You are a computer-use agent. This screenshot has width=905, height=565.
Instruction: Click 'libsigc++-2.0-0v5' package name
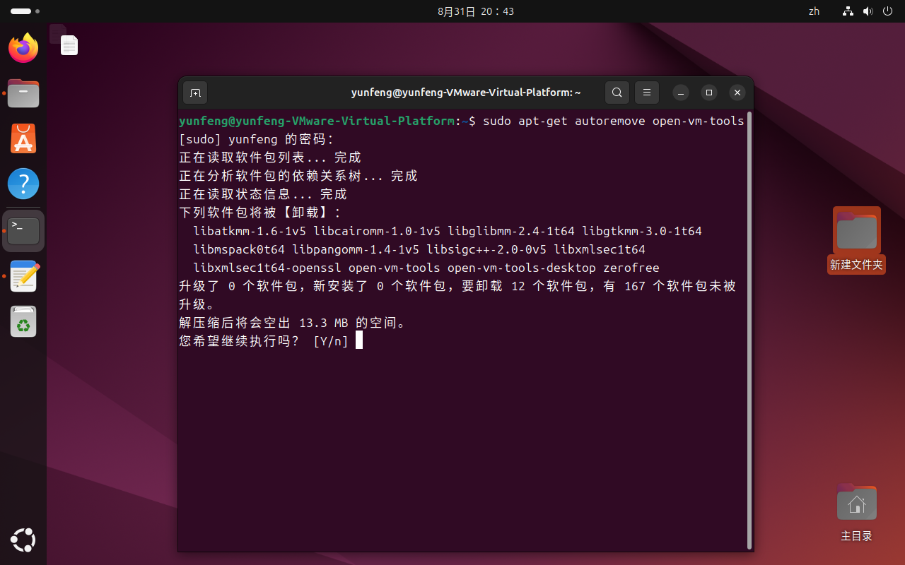pos(486,250)
